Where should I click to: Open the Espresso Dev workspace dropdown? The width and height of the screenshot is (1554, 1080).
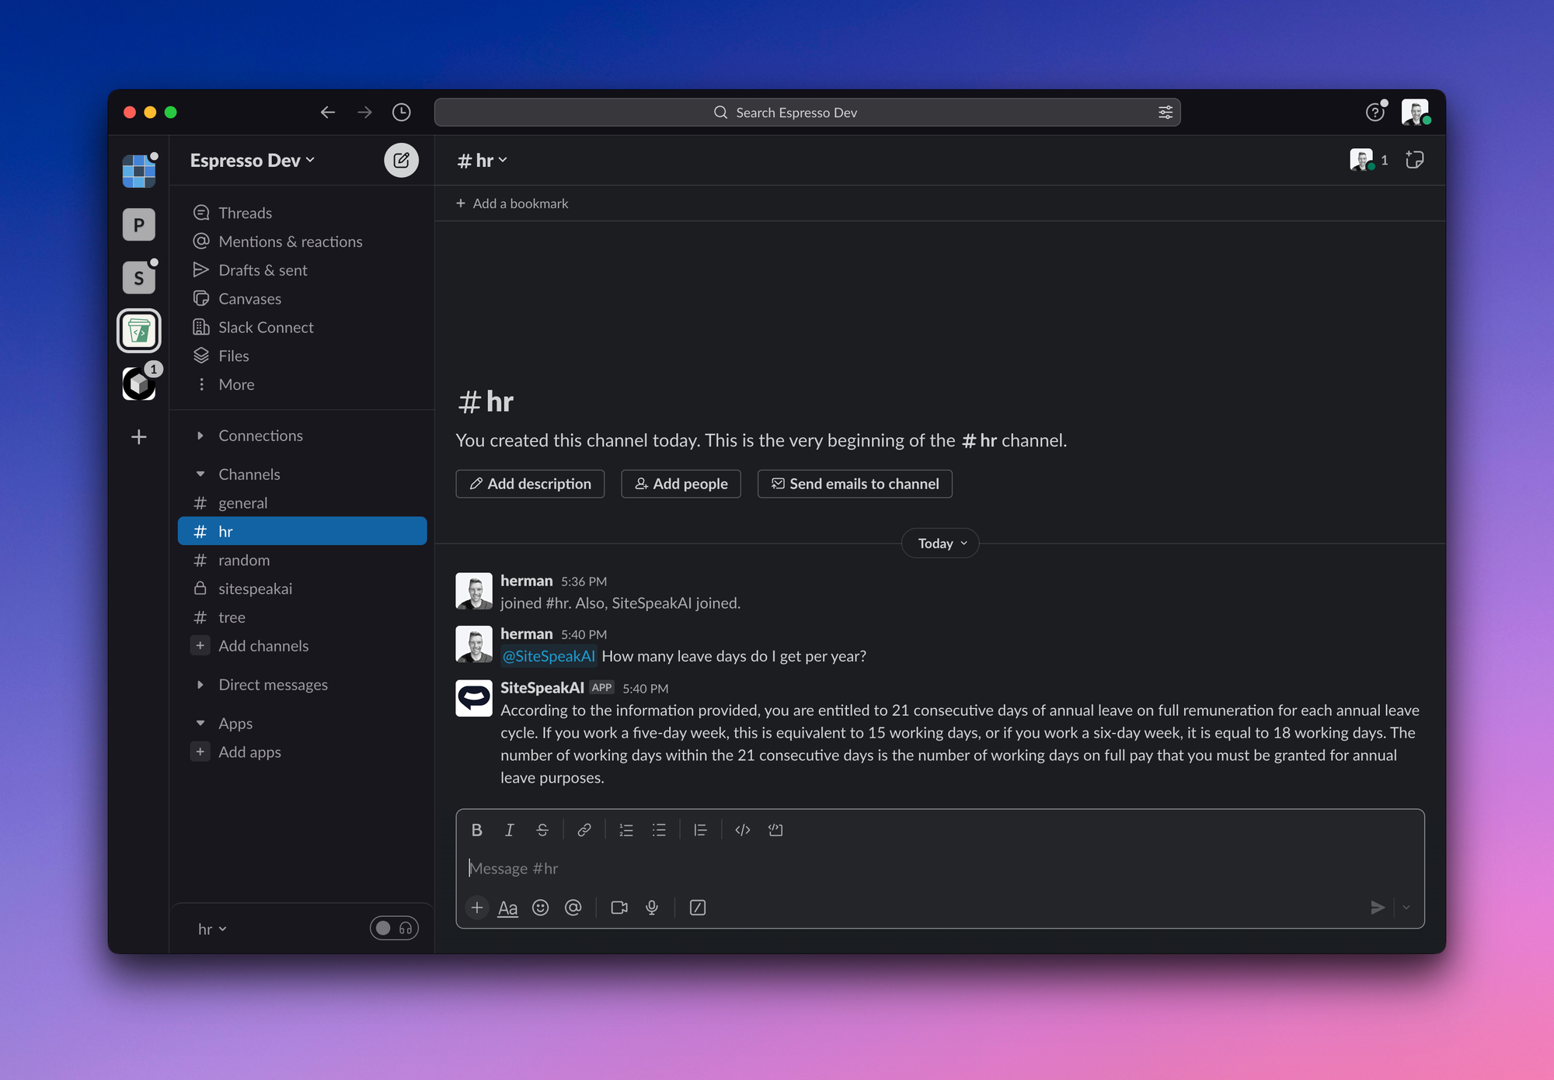coord(252,160)
